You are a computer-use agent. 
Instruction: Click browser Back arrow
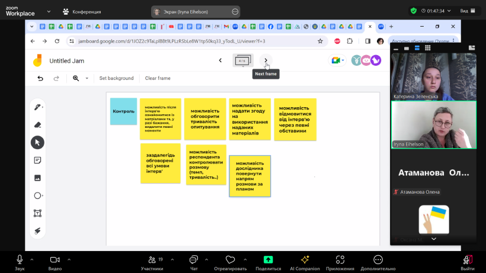tap(33, 41)
